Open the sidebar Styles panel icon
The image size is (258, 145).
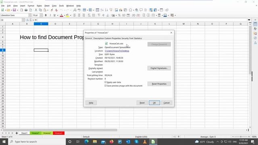[x=255, y=29]
